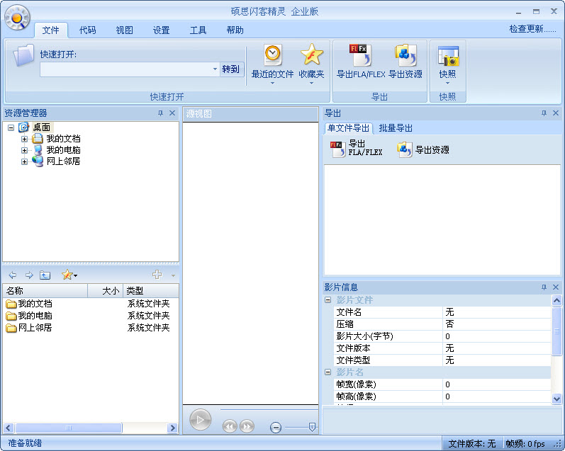The height and width of the screenshot is (451, 565).
Task: Click 导出 FLA/FLEX in export panel
Action: click(357, 148)
